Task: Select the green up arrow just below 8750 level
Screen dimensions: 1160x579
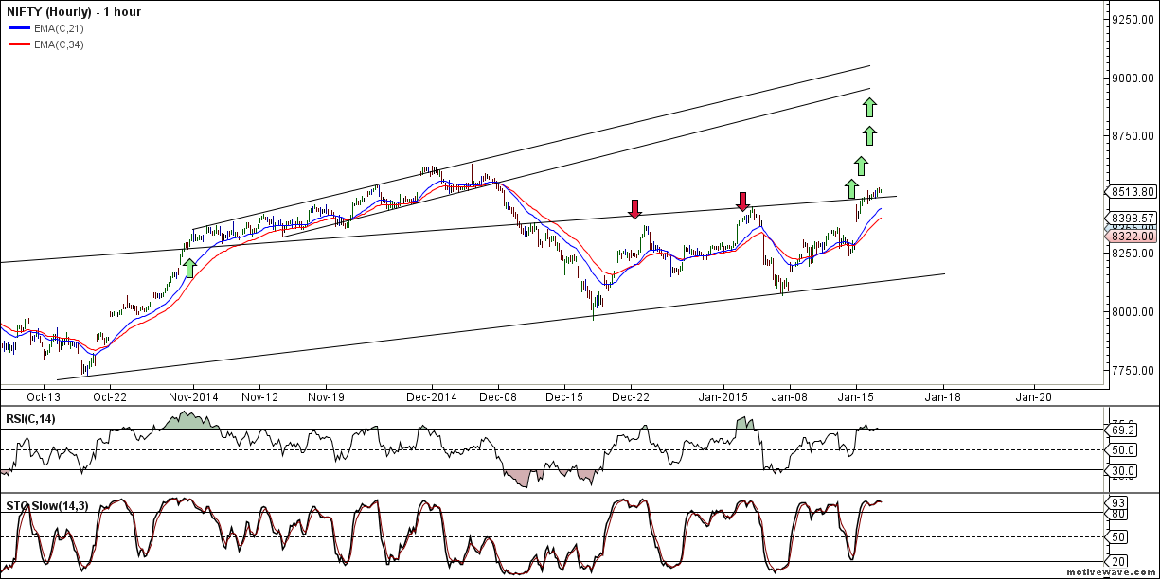Action: point(869,135)
